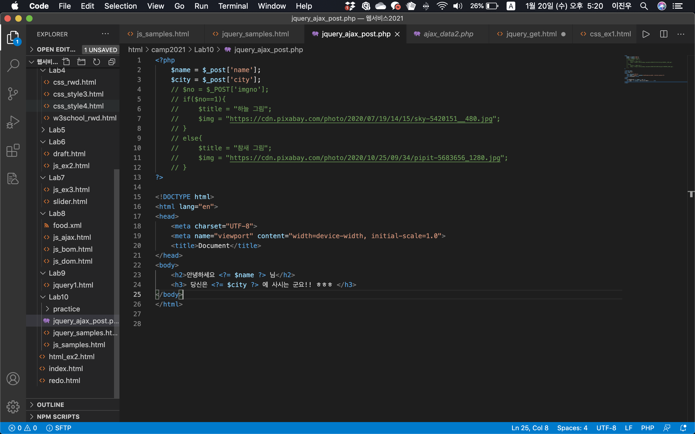695x434 pixels.
Task: Collapse the Lab8 folder
Action: 56,213
